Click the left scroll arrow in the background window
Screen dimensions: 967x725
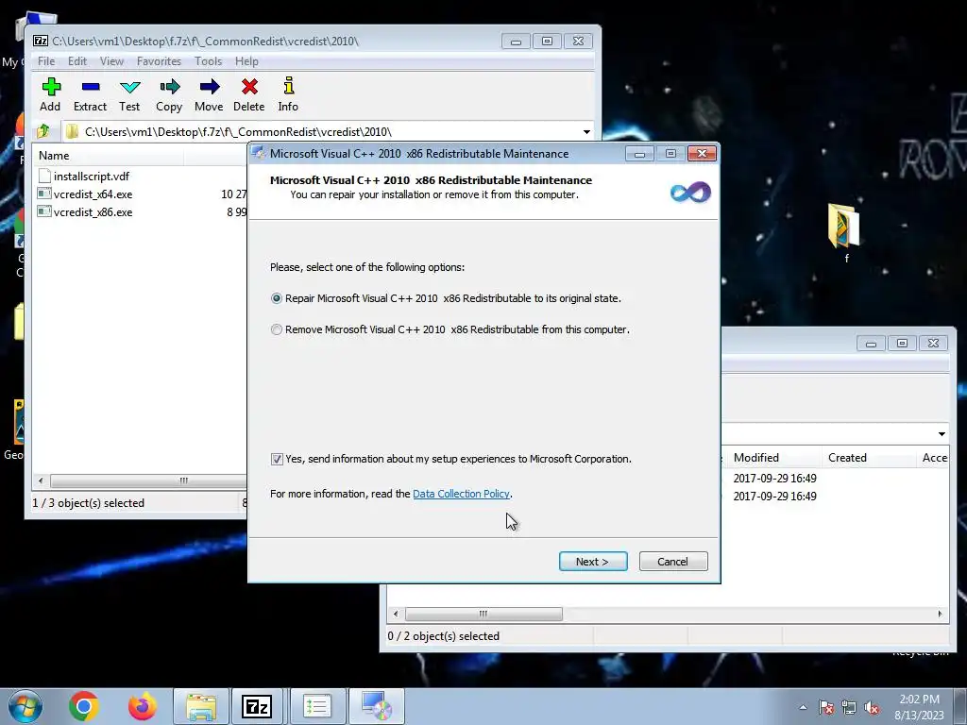[396, 614]
